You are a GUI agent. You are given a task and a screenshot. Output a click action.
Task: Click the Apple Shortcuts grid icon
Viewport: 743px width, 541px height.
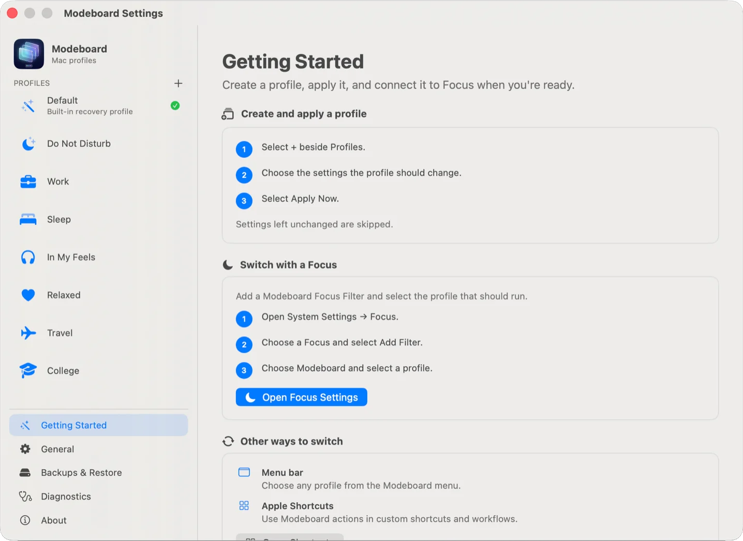pos(244,505)
